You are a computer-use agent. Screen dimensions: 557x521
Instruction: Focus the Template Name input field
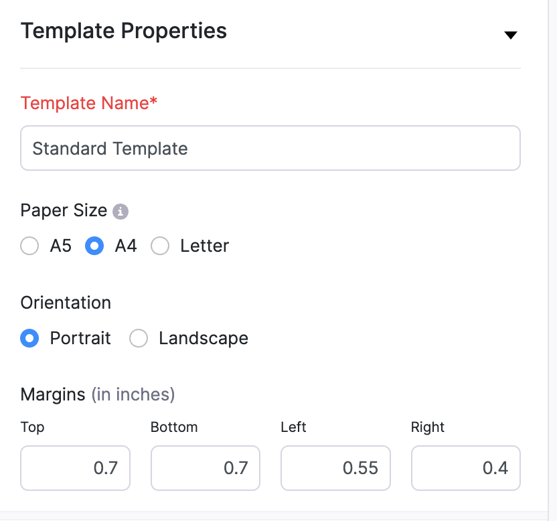pos(270,148)
